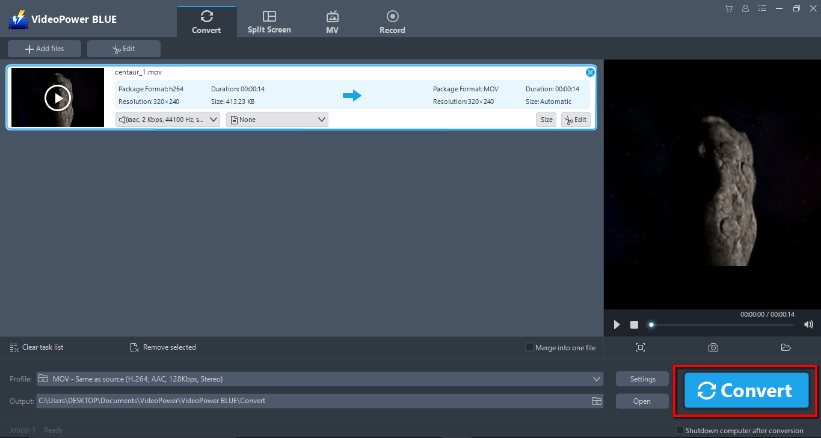821x438 pixels.
Task: Take a snapshot of the video preview
Action: pos(713,347)
